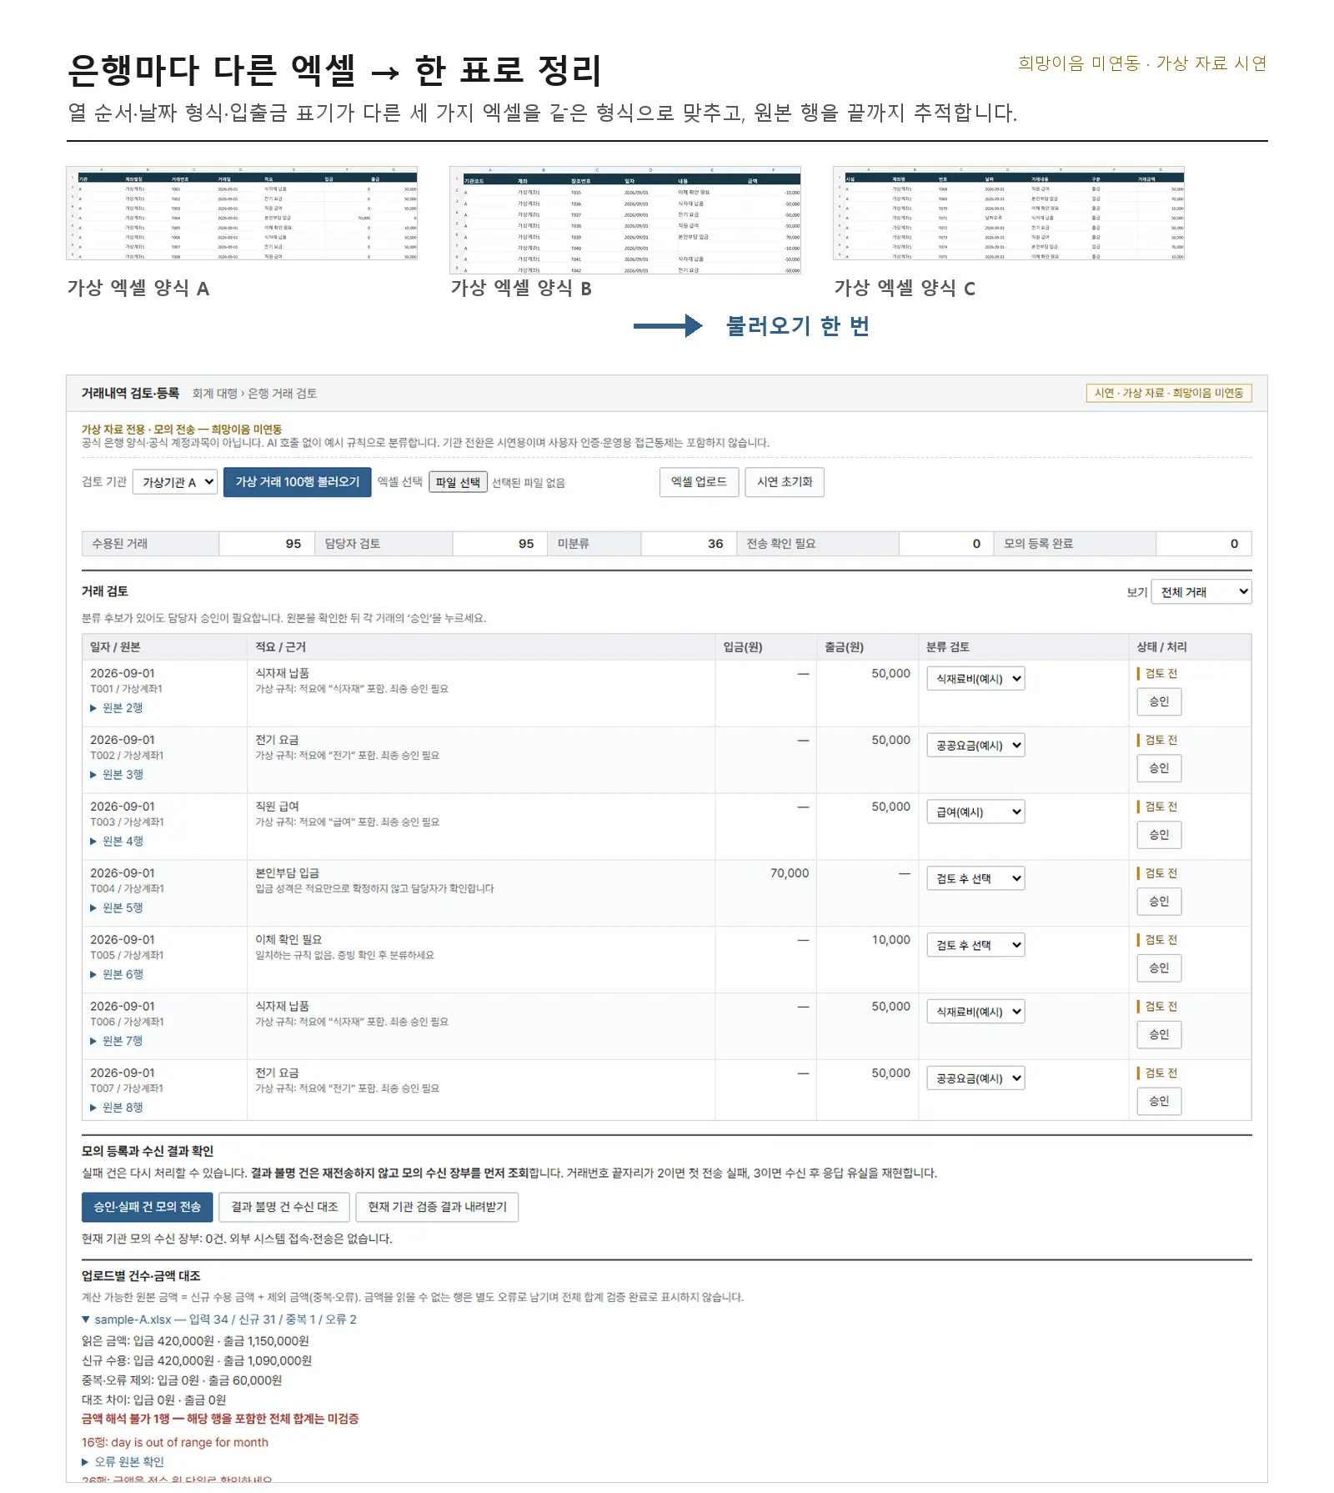Expand 원본 6행 source row detail

click(x=117, y=974)
